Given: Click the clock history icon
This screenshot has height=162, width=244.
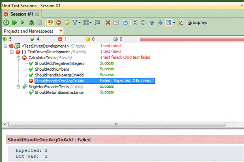Looking at the screenshot, I should [125, 23].
